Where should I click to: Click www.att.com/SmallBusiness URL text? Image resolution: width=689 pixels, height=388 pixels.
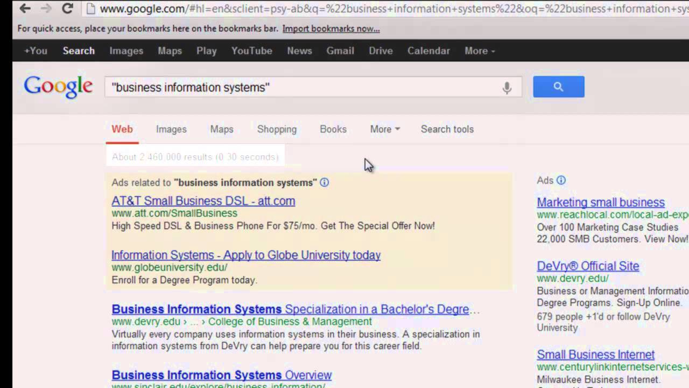(x=174, y=213)
